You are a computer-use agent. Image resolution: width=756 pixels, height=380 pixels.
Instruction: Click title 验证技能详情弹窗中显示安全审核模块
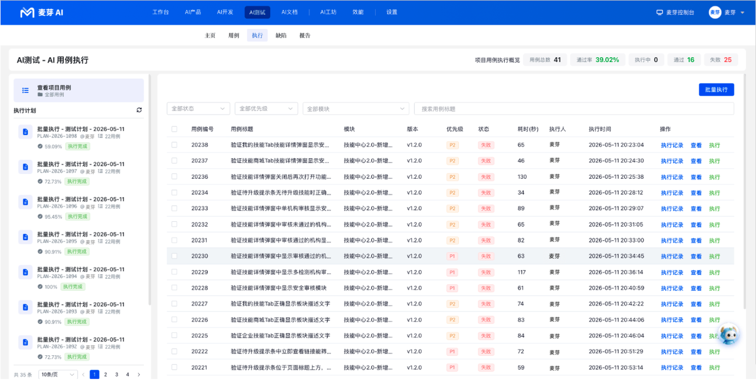click(279, 288)
